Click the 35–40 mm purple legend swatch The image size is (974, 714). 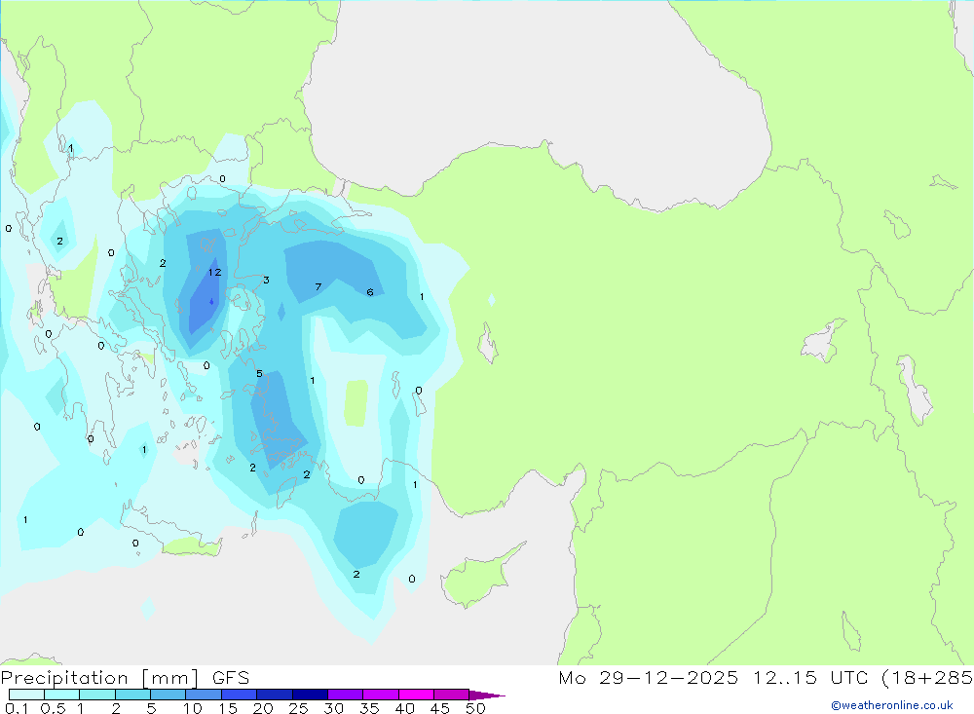click(x=380, y=695)
